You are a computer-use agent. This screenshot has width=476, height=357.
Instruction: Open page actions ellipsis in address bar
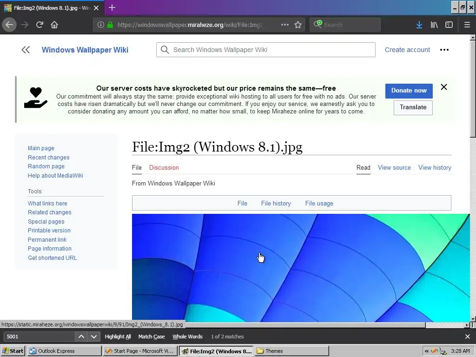coord(285,25)
